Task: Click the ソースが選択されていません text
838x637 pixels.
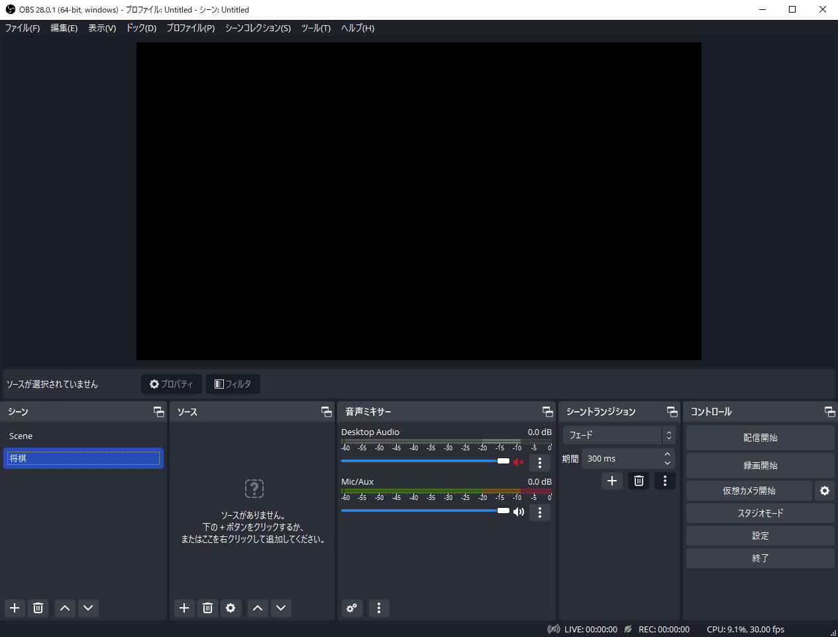Action: click(52, 384)
